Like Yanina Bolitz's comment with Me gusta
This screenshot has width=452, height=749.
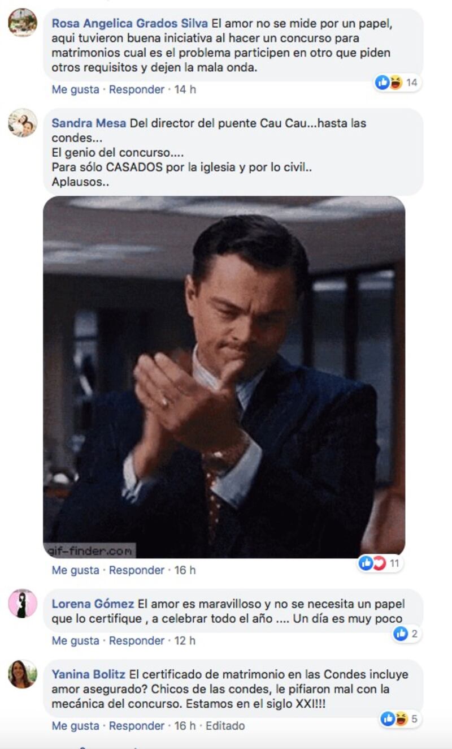75,726
